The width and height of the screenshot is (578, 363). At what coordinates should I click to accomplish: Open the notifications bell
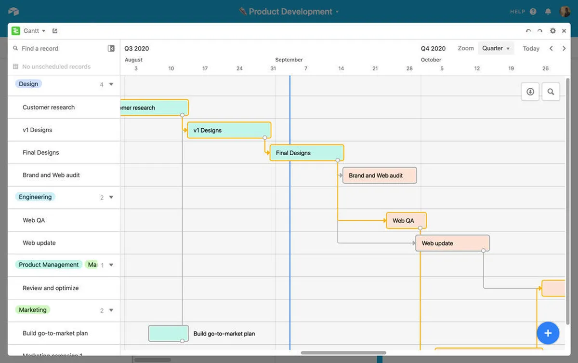click(x=548, y=12)
